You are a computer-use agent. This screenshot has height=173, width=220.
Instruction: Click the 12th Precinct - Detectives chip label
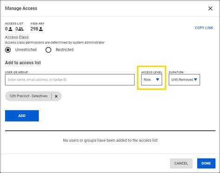pos(28,96)
